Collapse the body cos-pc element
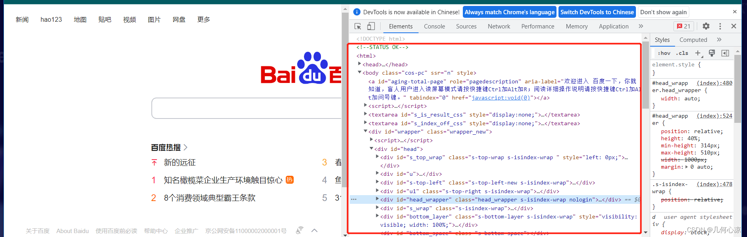 click(x=359, y=72)
